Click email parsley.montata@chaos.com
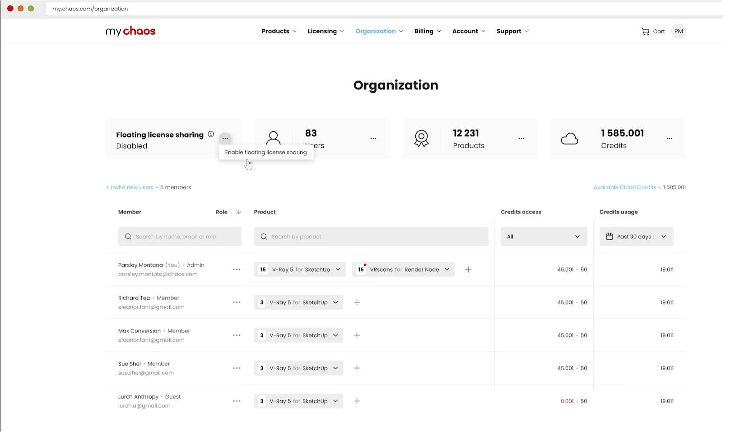 [158, 274]
